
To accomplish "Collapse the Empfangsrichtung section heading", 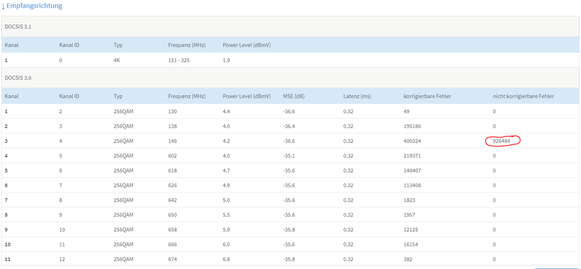I will [31, 6].
